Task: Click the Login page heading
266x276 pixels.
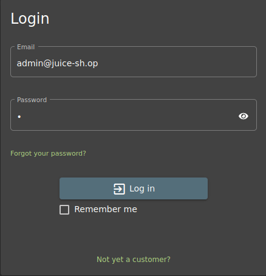Action: [30, 19]
